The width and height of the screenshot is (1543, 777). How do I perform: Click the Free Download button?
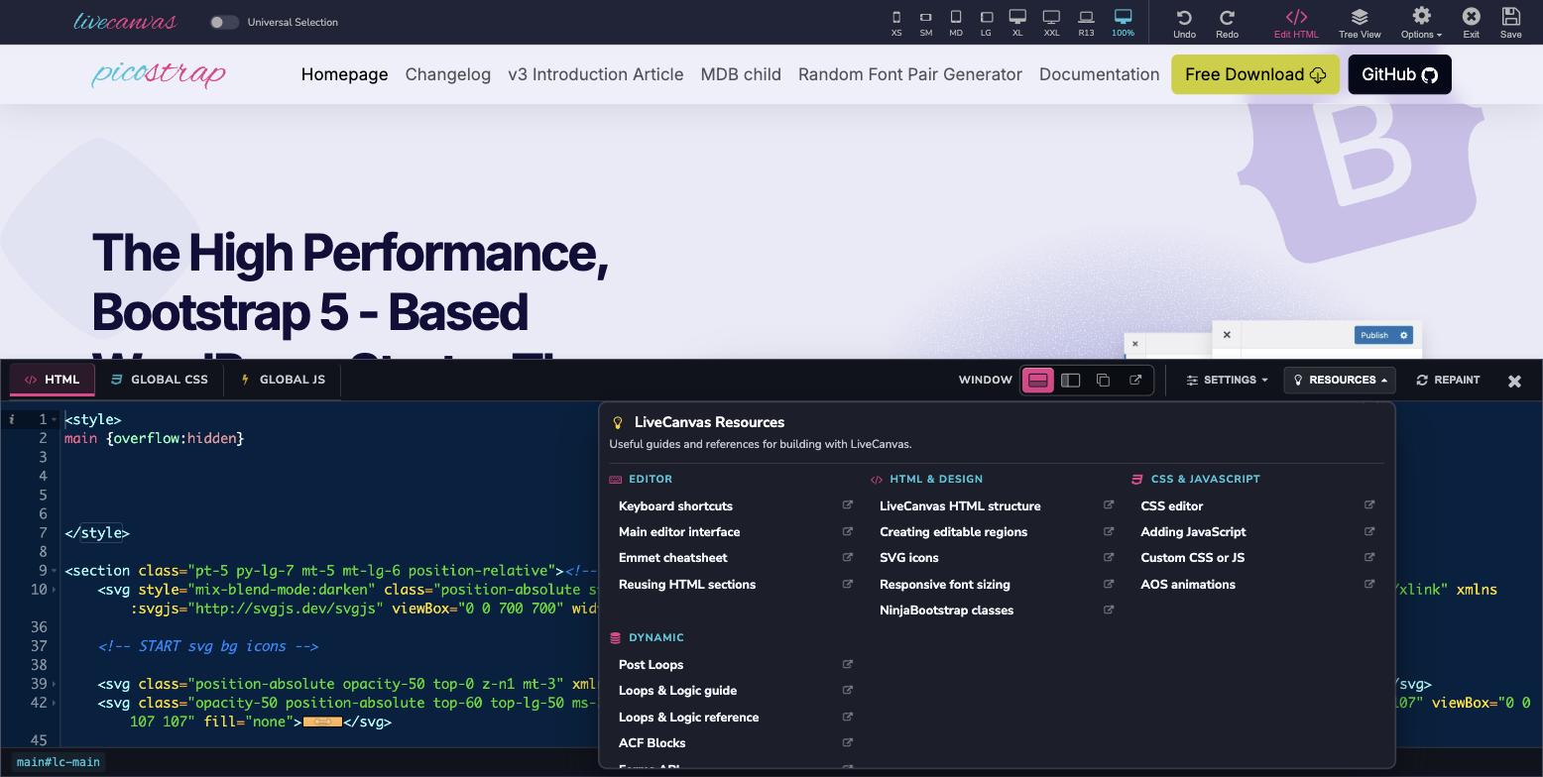pos(1255,74)
